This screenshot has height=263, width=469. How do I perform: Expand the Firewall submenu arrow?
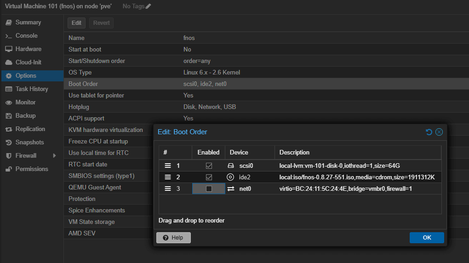pyautogui.click(x=54, y=156)
